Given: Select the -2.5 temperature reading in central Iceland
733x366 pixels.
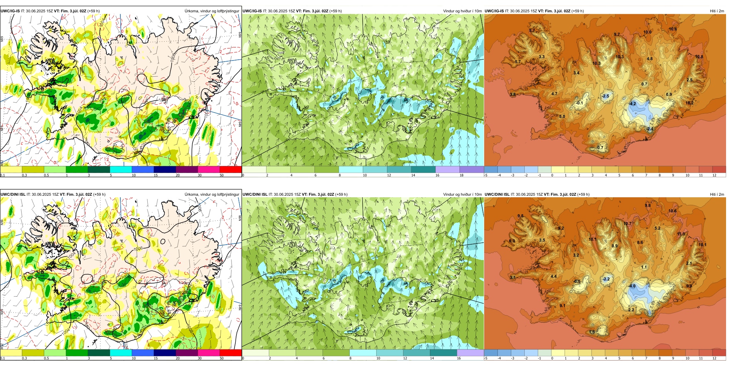Looking at the screenshot, I should pos(606,96).
